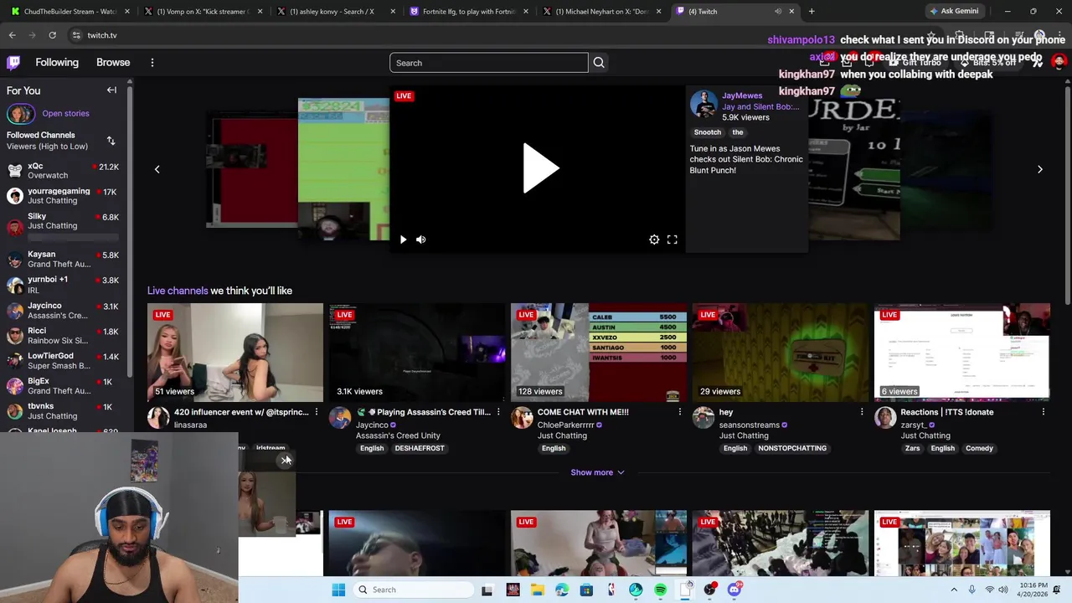Open Spotify from taskbar
1072x603 pixels.
click(x=660, y=590)
